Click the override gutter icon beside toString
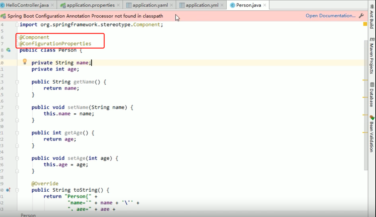Image resolution: width=376 pixels, height=217 pixels. (8, 190)
